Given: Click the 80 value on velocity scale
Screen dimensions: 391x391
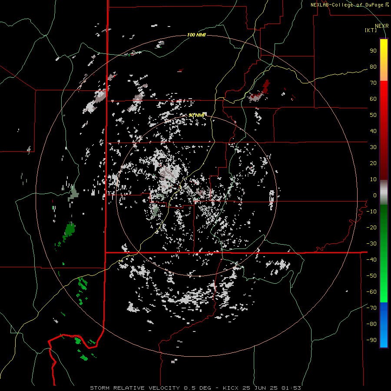Looking at the screenshot, I should click(373, 66).
